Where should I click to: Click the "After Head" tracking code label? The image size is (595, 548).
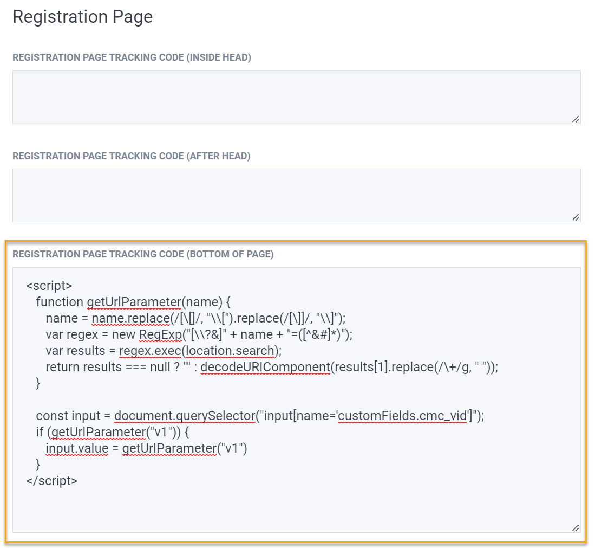131,156
